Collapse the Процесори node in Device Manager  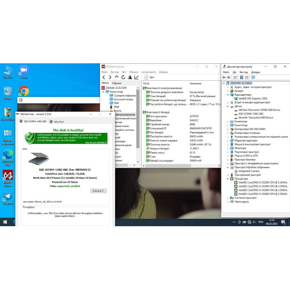point(228,179)
